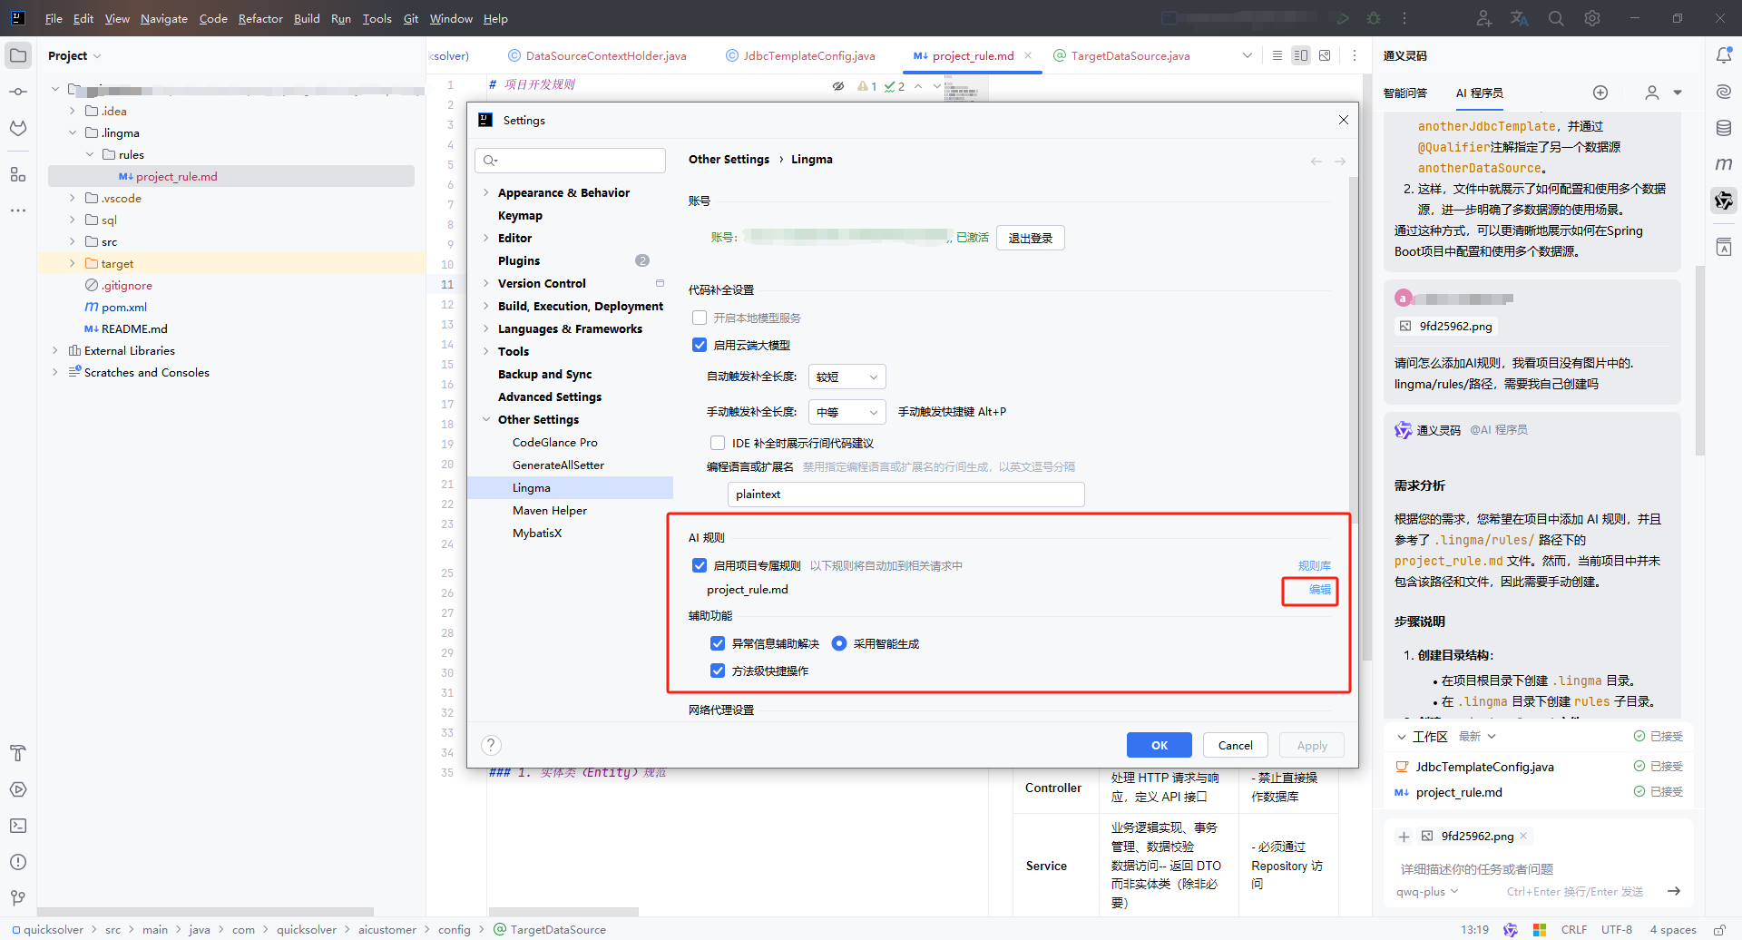This screenshot has width=1742, height=940.
Task: Click the Search Everywhere magnifier icon
Action: tap(1556, 18)
